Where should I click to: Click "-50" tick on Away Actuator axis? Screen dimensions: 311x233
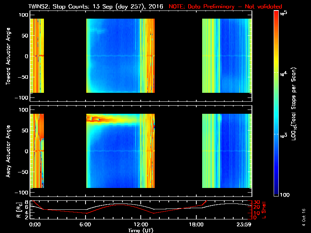[23, 172]
